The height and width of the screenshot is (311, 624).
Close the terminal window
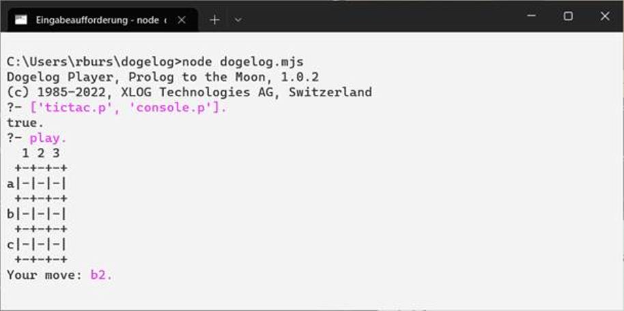605,16
